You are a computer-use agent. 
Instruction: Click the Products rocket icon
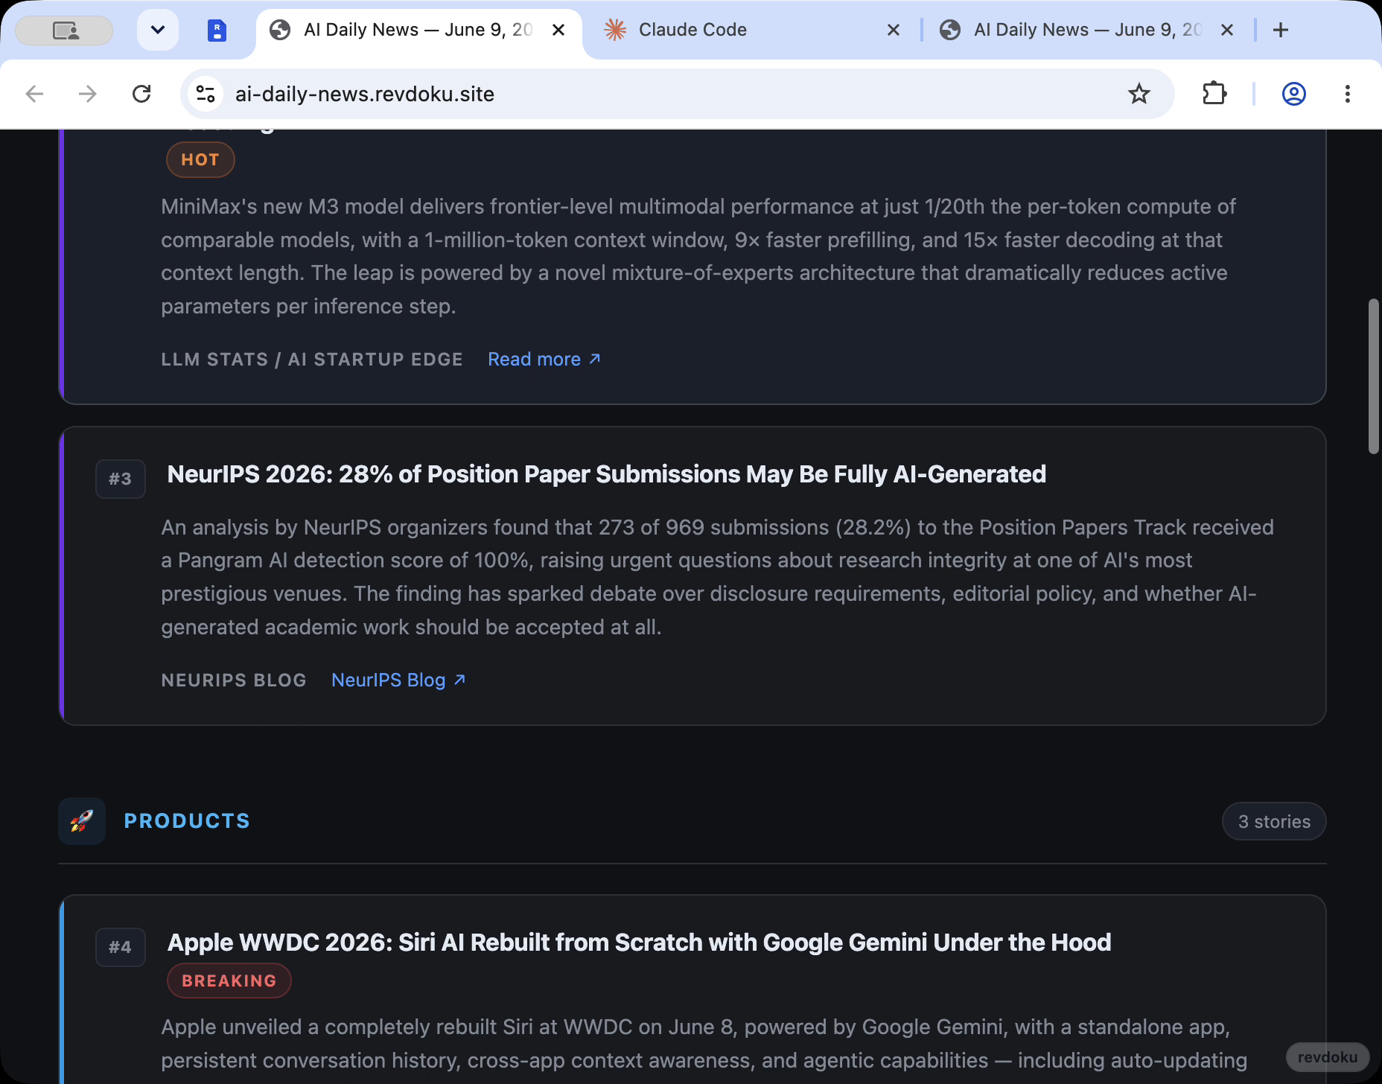pos(82,821)
